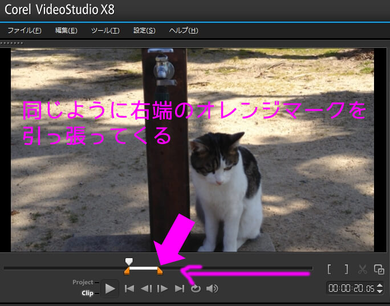Open the System Volume speaker icon

point(212,288)
